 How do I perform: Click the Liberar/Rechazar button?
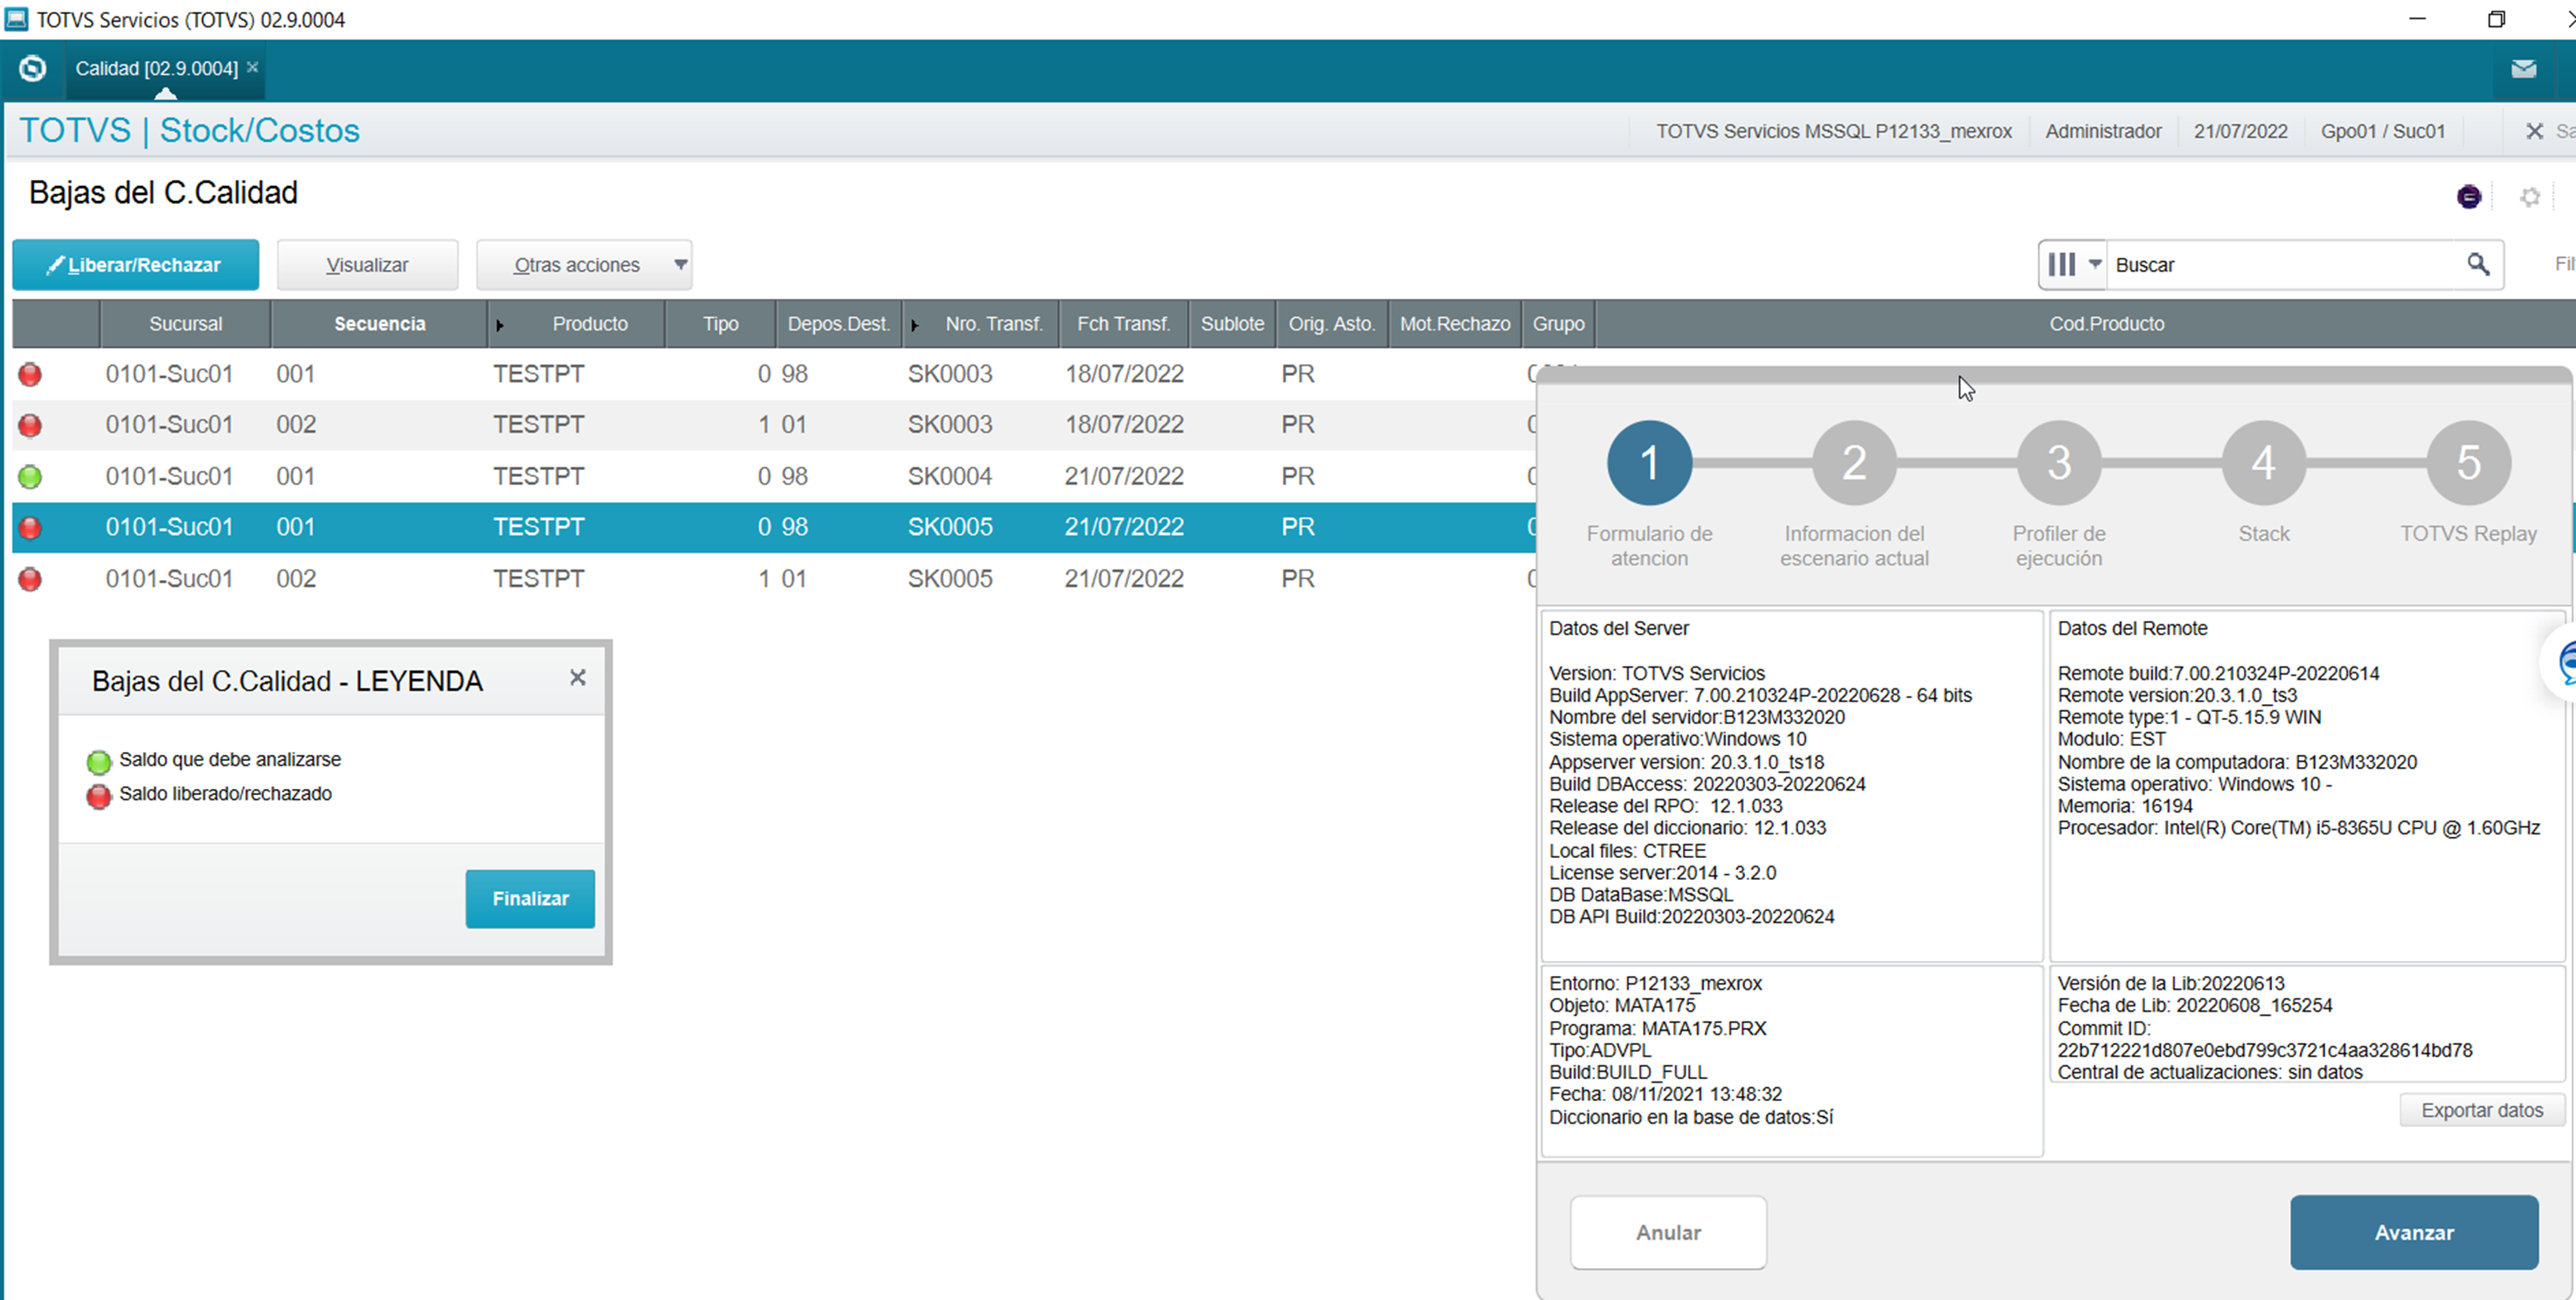point(135,264)
